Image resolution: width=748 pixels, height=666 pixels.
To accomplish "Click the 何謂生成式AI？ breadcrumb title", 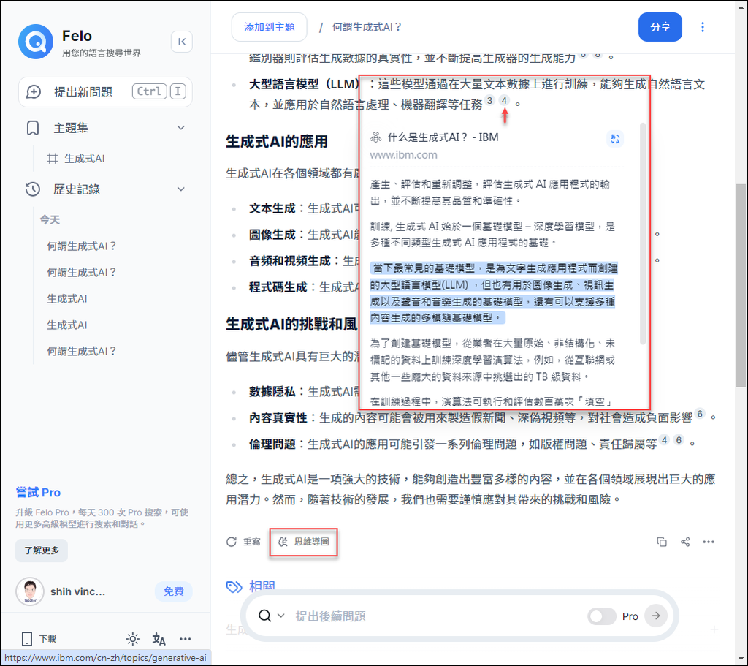I will 367,27.
